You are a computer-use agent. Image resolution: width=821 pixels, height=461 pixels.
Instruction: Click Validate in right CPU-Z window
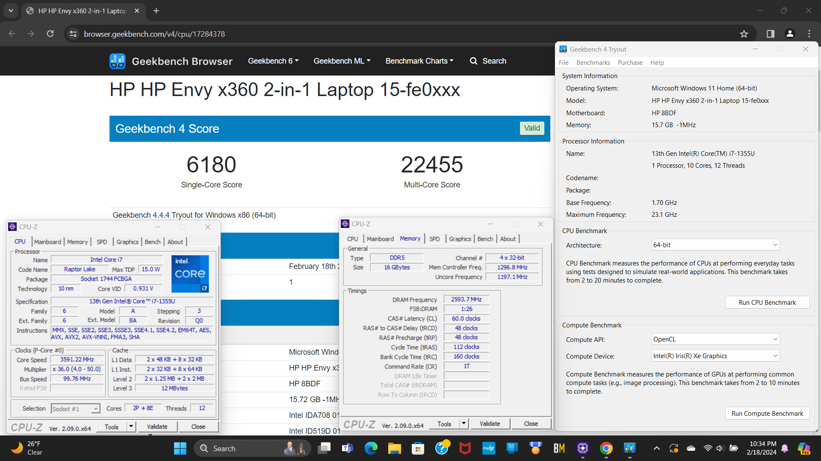490,424
